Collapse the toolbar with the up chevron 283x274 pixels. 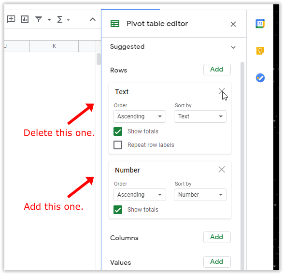pyautogui.click(x=93, y=19)
